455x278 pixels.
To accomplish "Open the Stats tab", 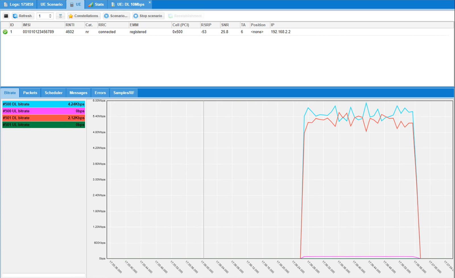I will [x=96, y=4].
